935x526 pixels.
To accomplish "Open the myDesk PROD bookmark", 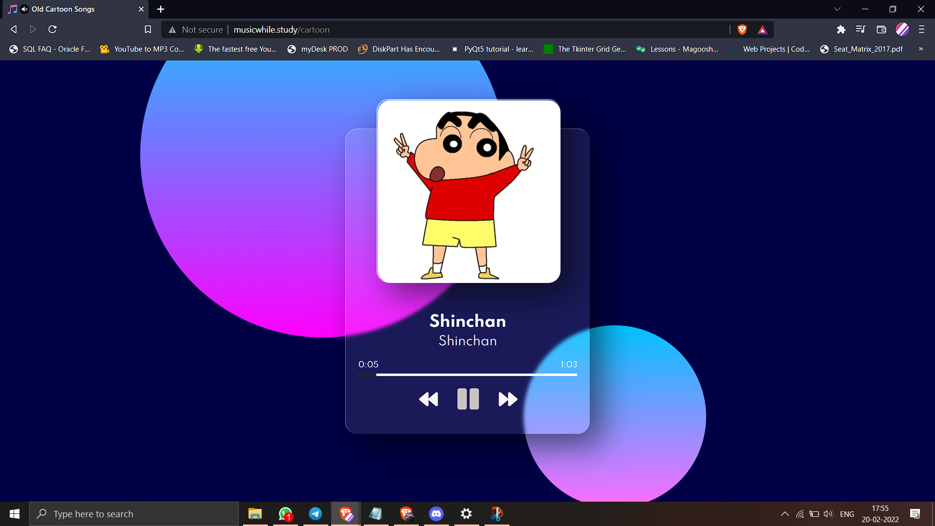I will (x=318, y=49).
